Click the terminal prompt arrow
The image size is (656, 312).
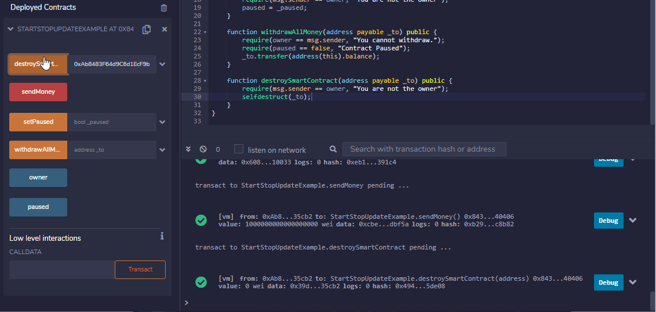(187, 302)
